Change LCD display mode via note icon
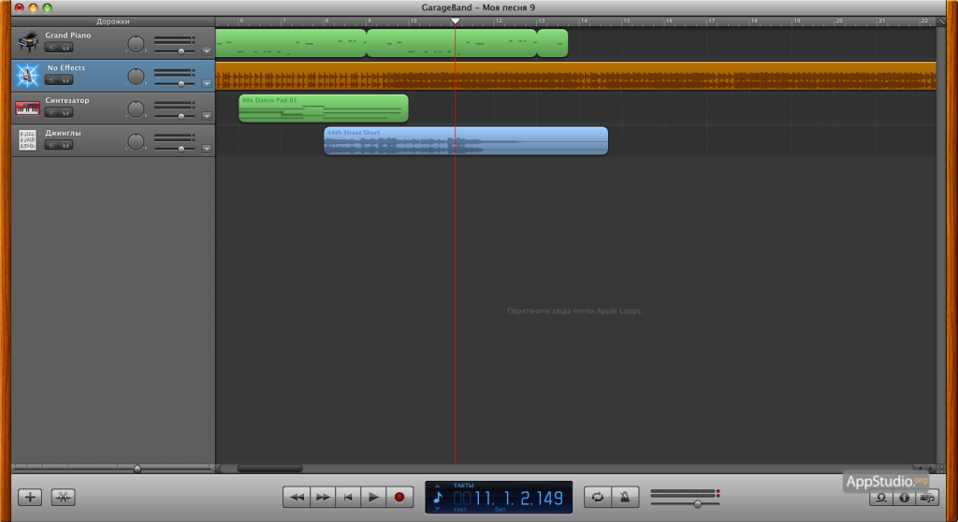The image size is (958, 522). 438,497
